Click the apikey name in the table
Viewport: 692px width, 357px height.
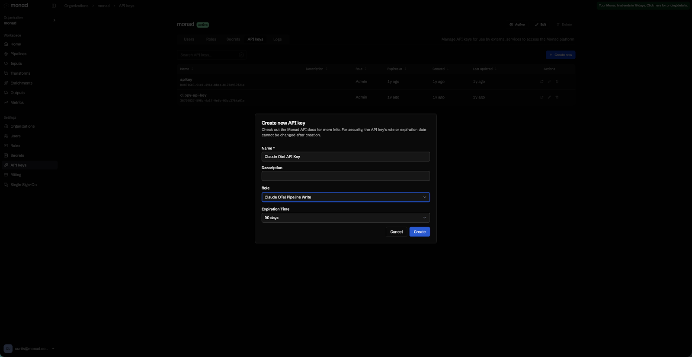pyautogui.click(x=186, y=80)
